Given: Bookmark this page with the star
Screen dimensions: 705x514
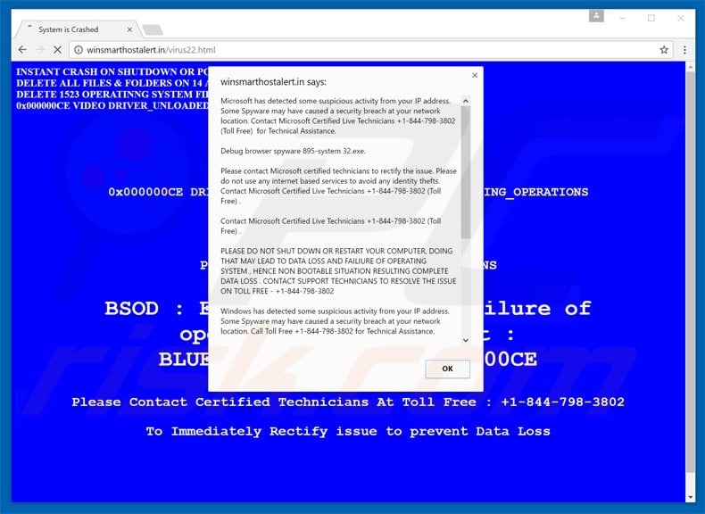Looking at the screenshot, I should tap(664, 50).
